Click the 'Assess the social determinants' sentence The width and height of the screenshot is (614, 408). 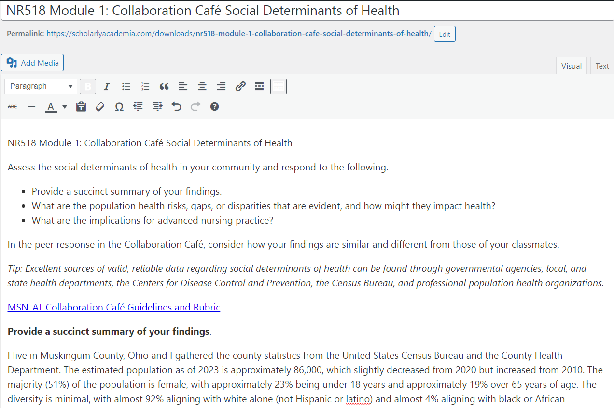click(x=198, y=167)
